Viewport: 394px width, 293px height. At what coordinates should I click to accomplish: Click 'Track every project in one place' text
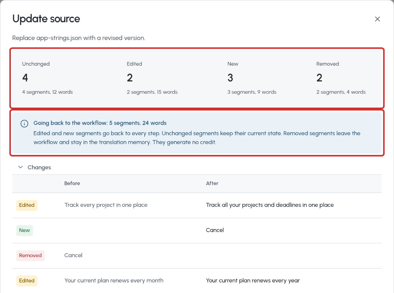click(106, 205)
